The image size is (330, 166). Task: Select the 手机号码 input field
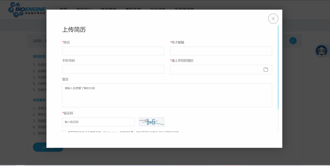(113, 69)
